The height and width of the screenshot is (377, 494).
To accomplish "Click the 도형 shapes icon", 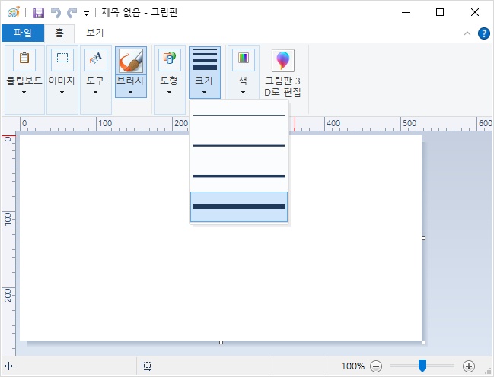I will [x=170, y=59].
